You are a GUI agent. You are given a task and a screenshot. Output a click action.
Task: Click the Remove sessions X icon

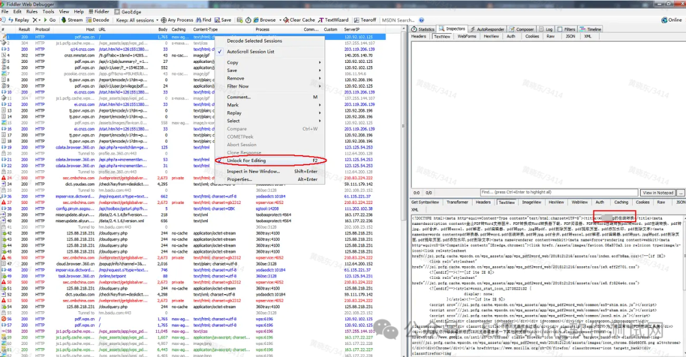pos(35,20)
